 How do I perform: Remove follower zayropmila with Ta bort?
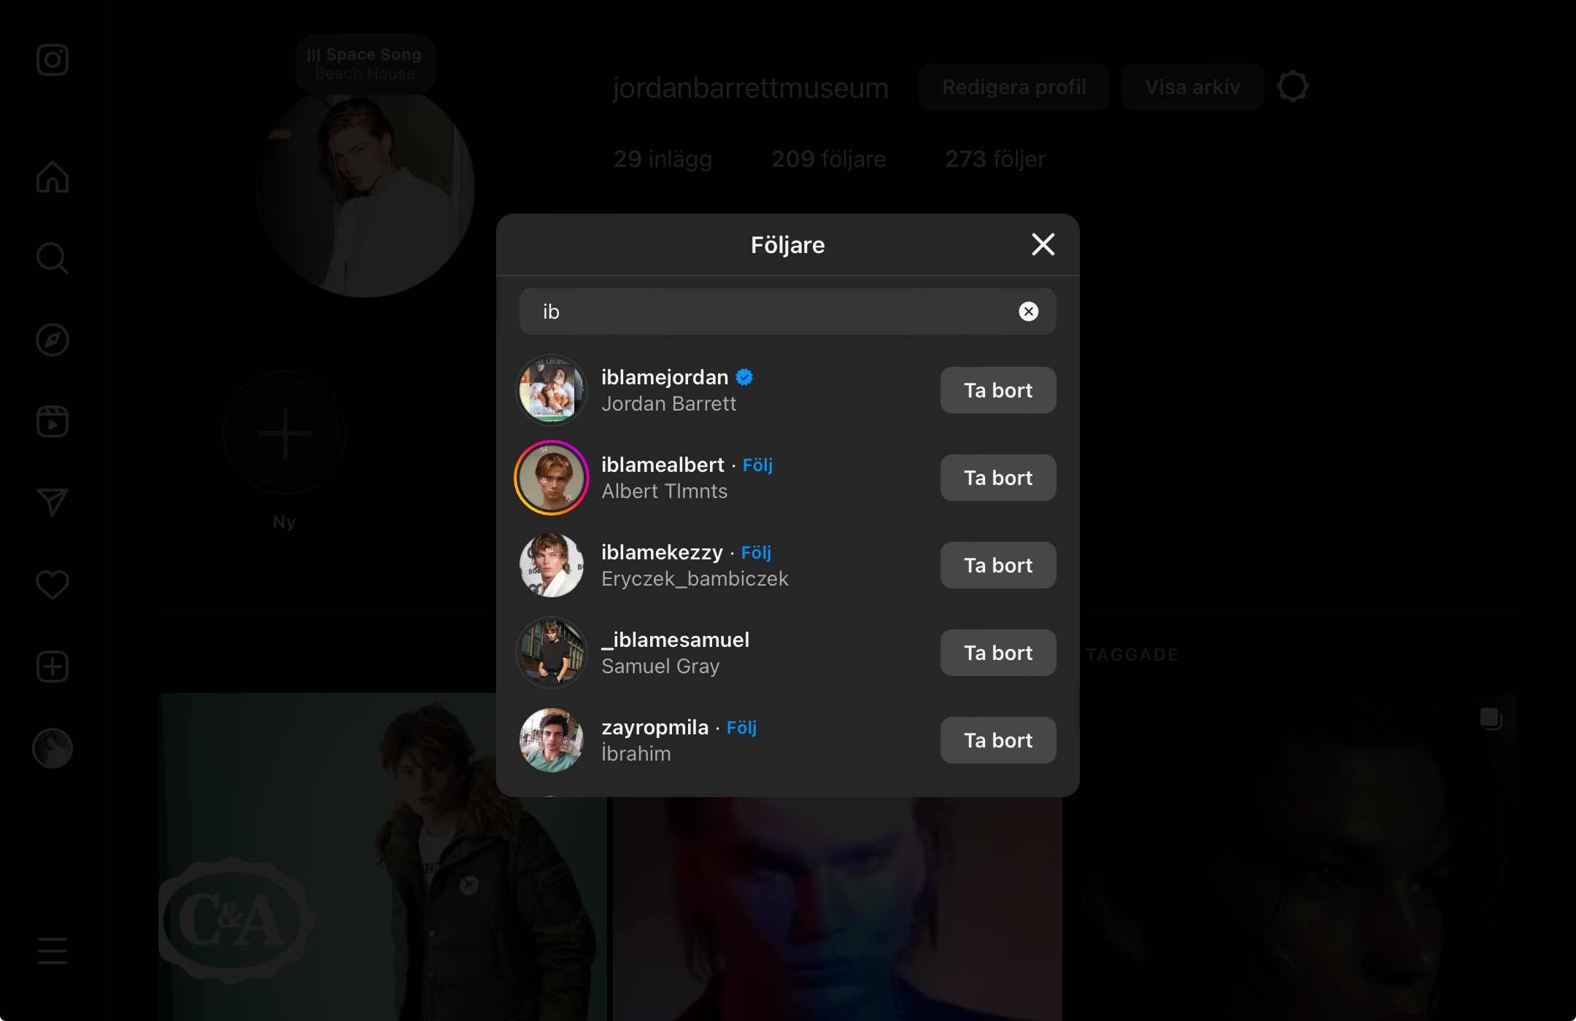coord(997,741)
